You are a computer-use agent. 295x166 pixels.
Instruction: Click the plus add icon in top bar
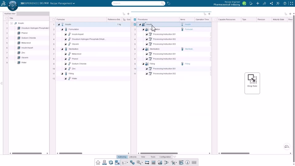click(x=258, y=3)
